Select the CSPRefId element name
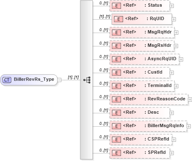 [158, 139]
